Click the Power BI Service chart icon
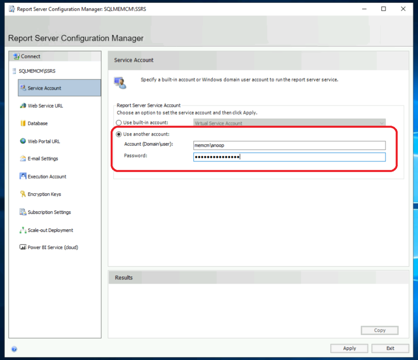Image resolution: width=418 pixels, height=360 pixels. pos(23,248)
